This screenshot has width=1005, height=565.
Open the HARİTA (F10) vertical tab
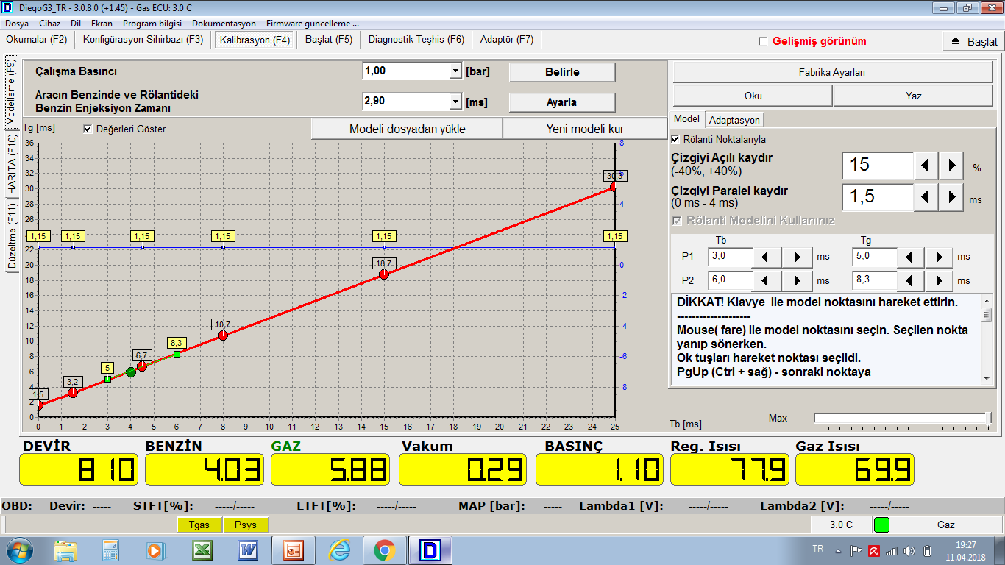[12, 164]
